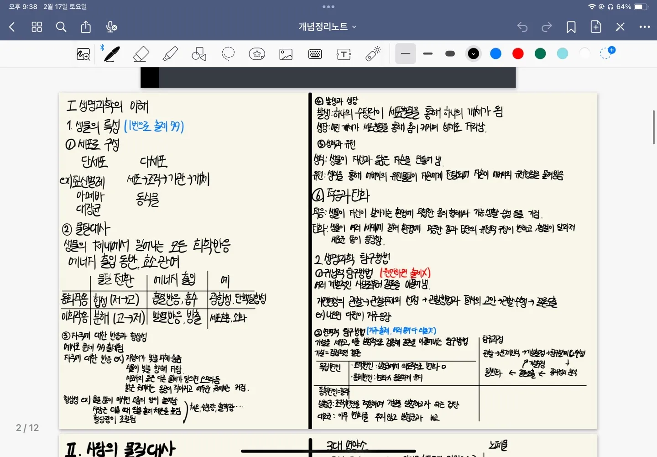
Task: Select the red ink color swatch
Action: (x=518, y=53)
